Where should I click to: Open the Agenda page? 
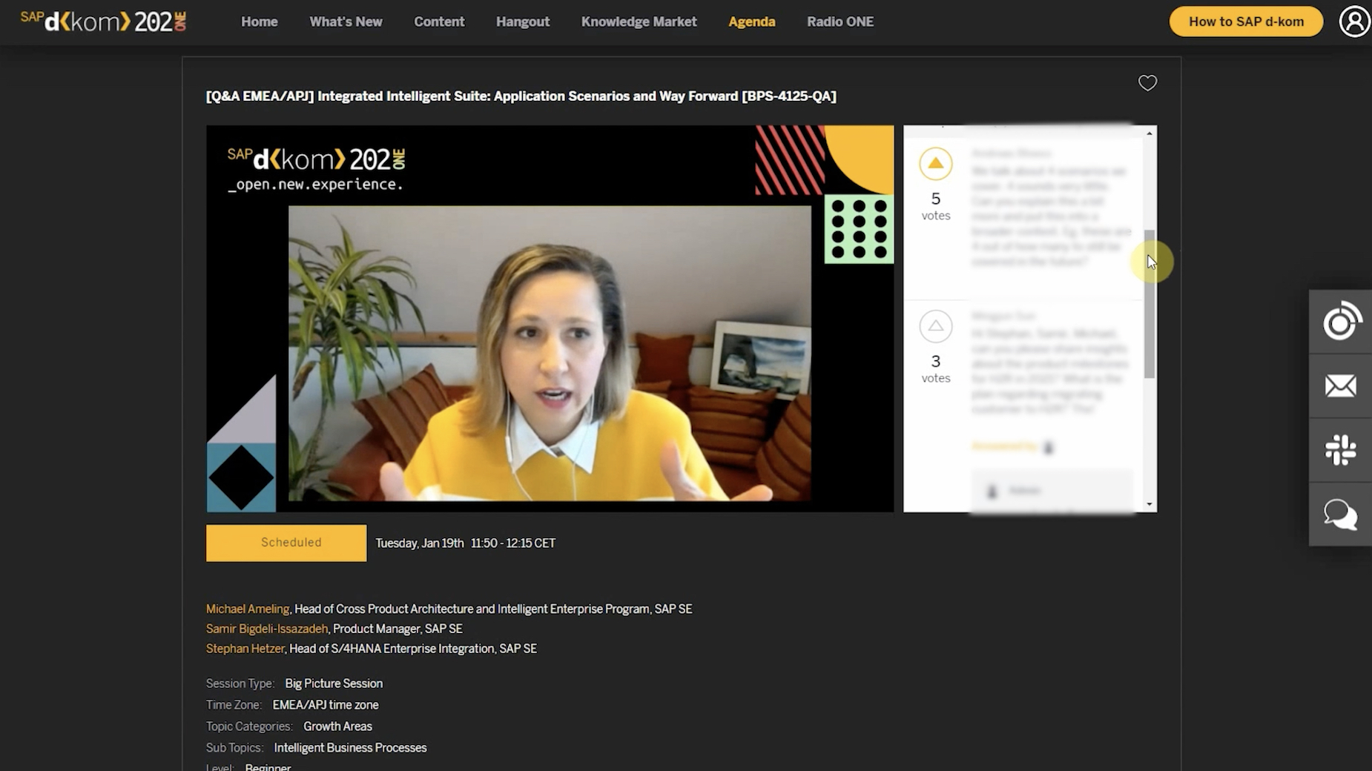click(x=751, y=21)
